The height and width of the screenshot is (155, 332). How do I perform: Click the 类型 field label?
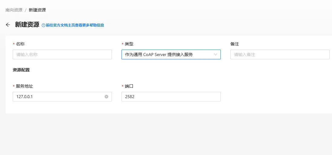(129, 44)
